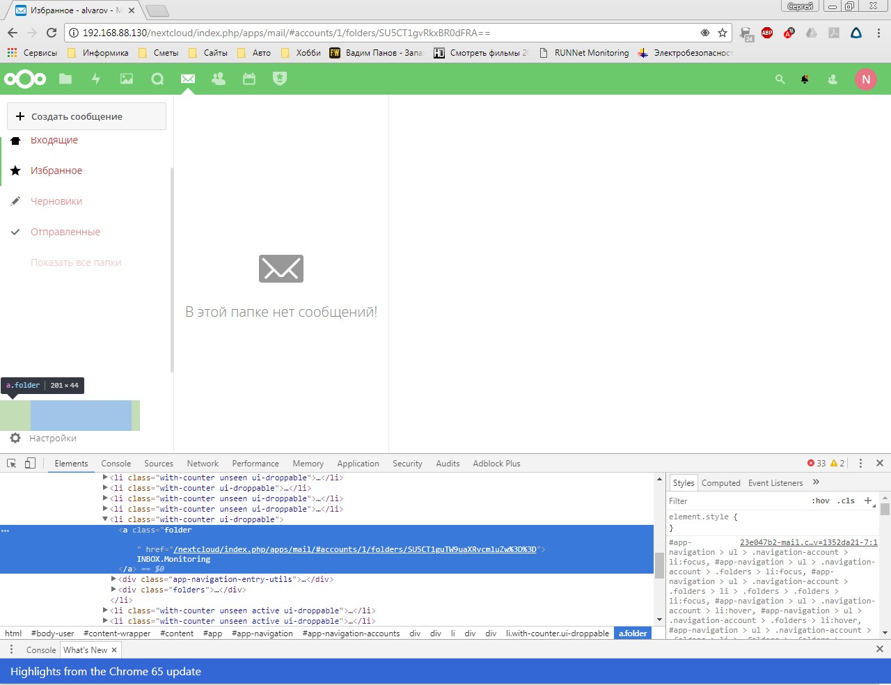Expand the div class folders node
The image size is (891, 685).
point(114,590)
